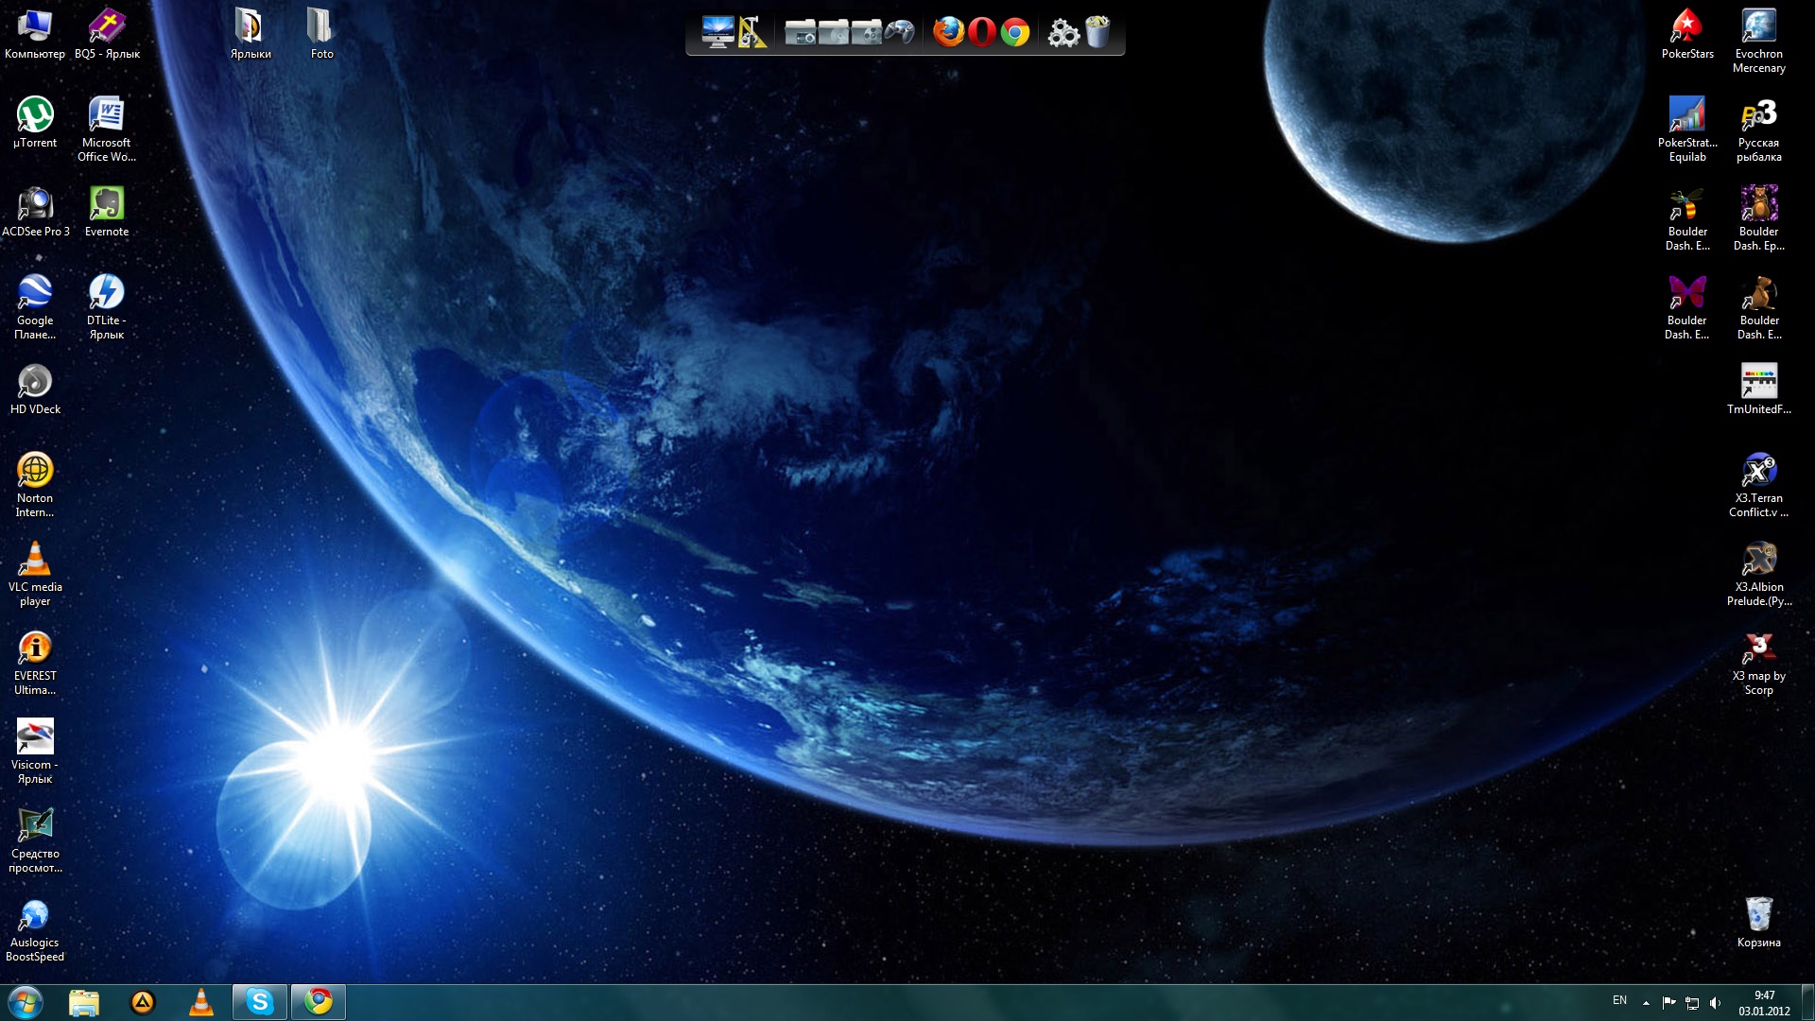The width and height of the screenshot is (1815, 1021).
Task: Click the Skype taskbar button
Action: coord(260,1001)
